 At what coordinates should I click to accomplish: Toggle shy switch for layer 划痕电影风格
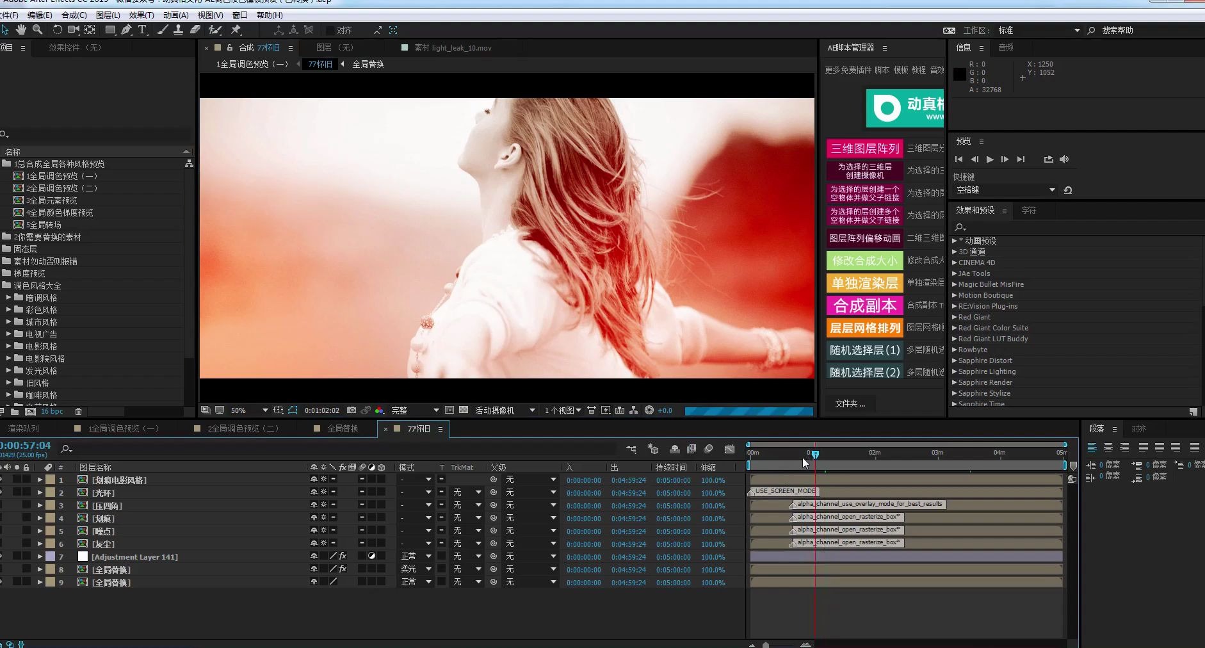pyautogui.click(x=314, y=480)
